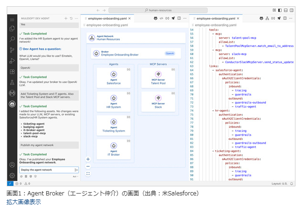The height and width of the screenshot is (206, 306).
Task: Select the Talent Pool MCP Server card
Action: click(x=158, y=78)
